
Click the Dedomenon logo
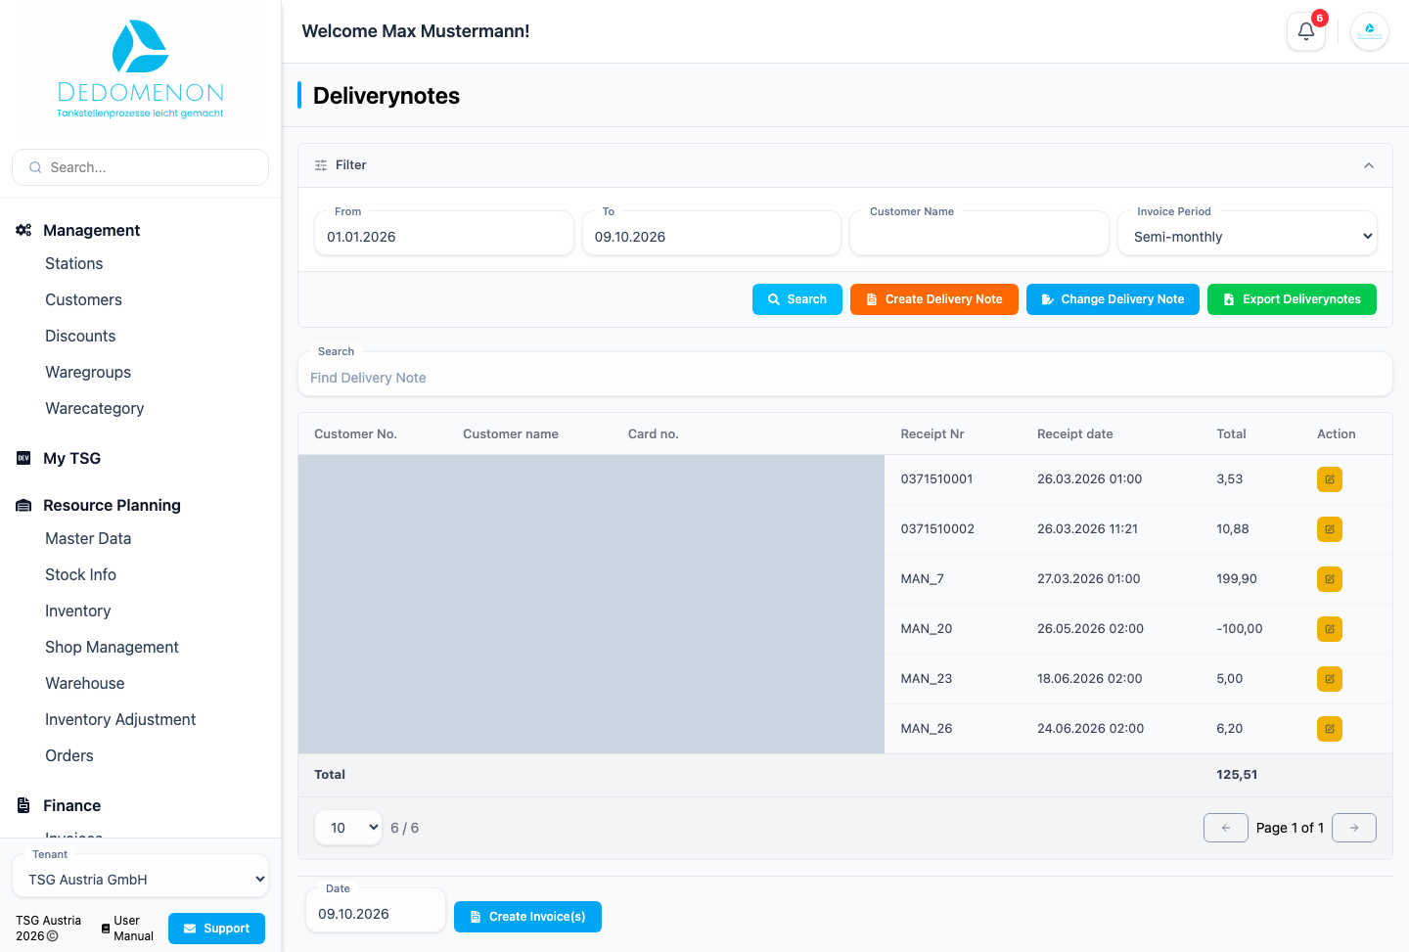coord(140,69)
